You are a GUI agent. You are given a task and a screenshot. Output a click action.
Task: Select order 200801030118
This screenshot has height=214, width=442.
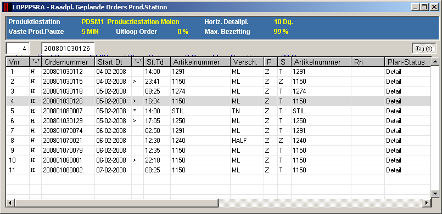point(63,91)
